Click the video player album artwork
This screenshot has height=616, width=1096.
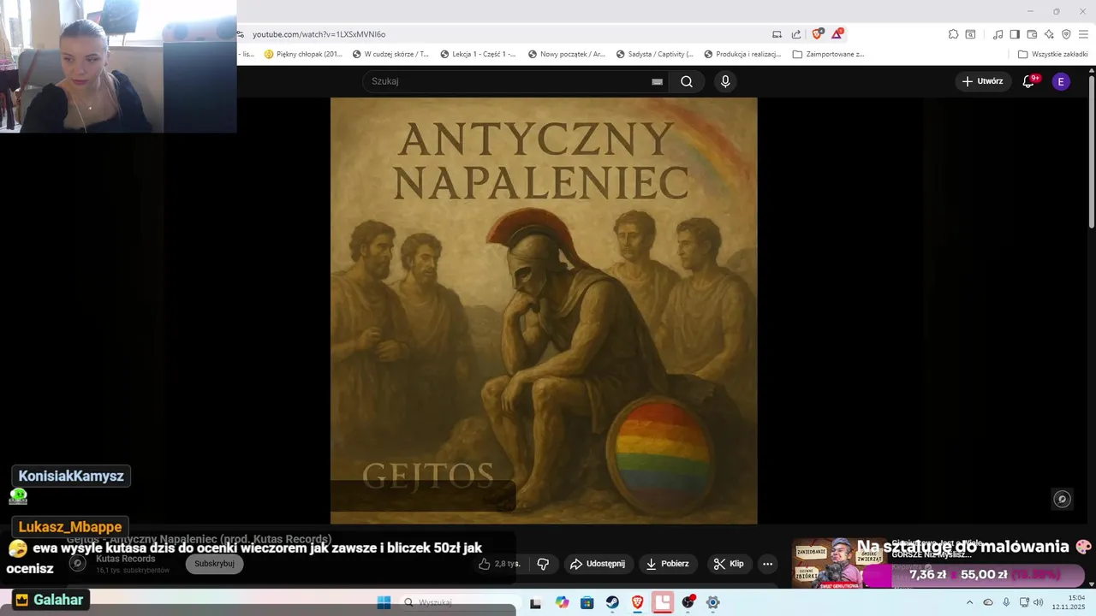pos(544,311)
